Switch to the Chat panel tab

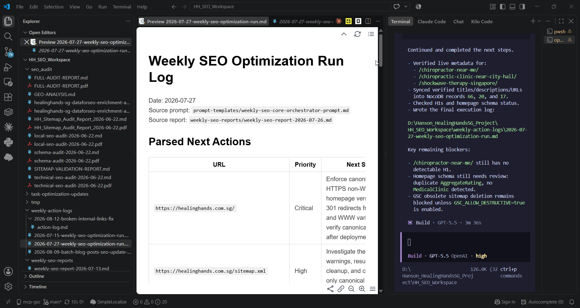(x=458, y=21)
